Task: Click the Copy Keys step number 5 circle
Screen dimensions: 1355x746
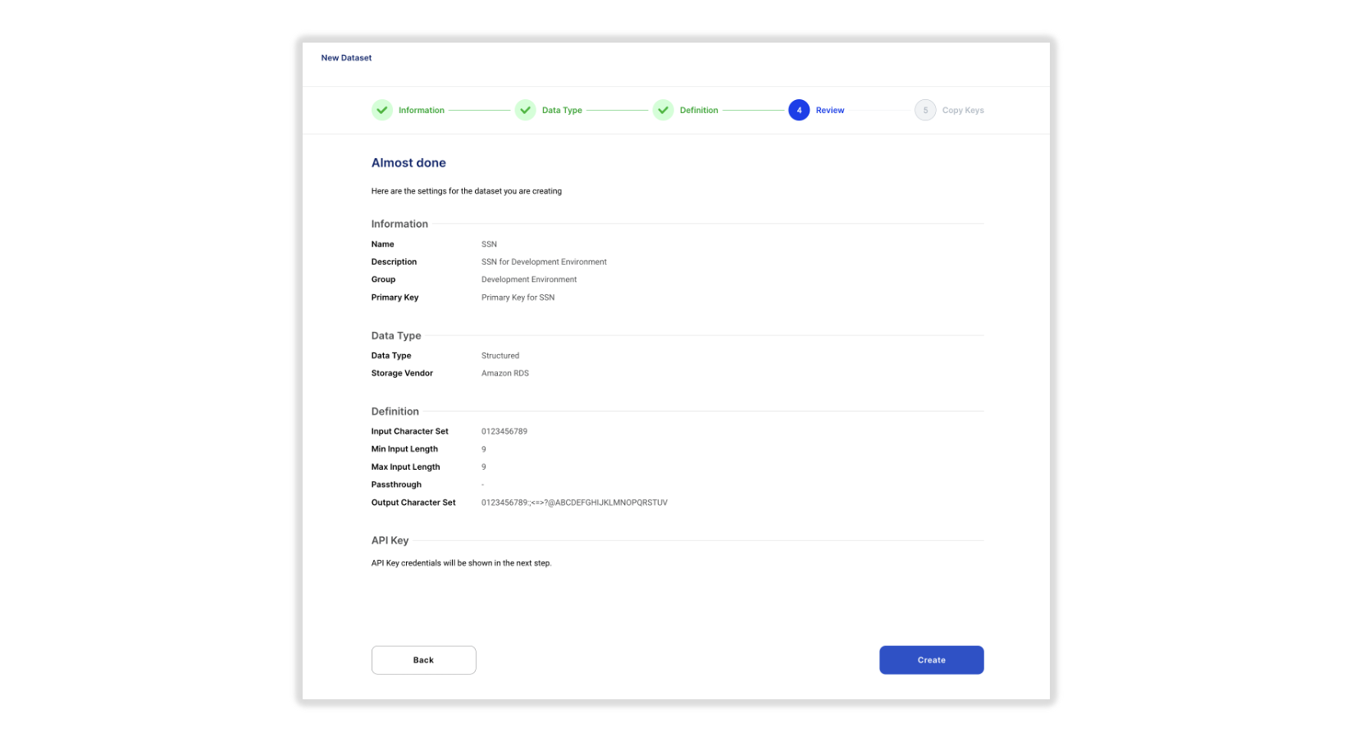Action: (x=925, y=110)
